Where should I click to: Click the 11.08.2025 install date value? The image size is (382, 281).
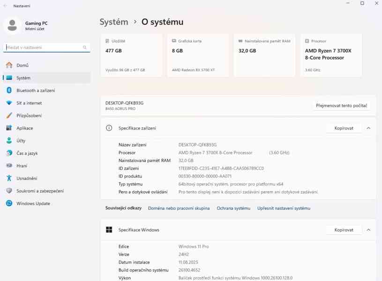pos(188,262)
